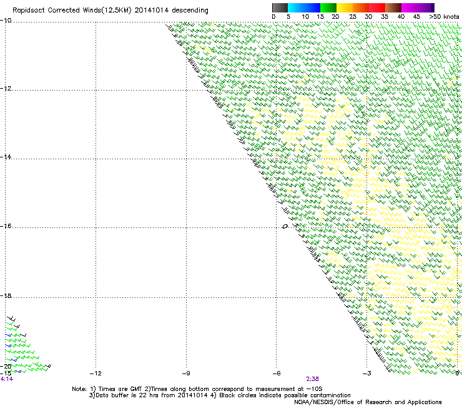Image resolution: width=462 pixels, height=406 pixels.
Task: Click the Rapidscat Corrected Winds title text
Action: click(x=111, y=11)
